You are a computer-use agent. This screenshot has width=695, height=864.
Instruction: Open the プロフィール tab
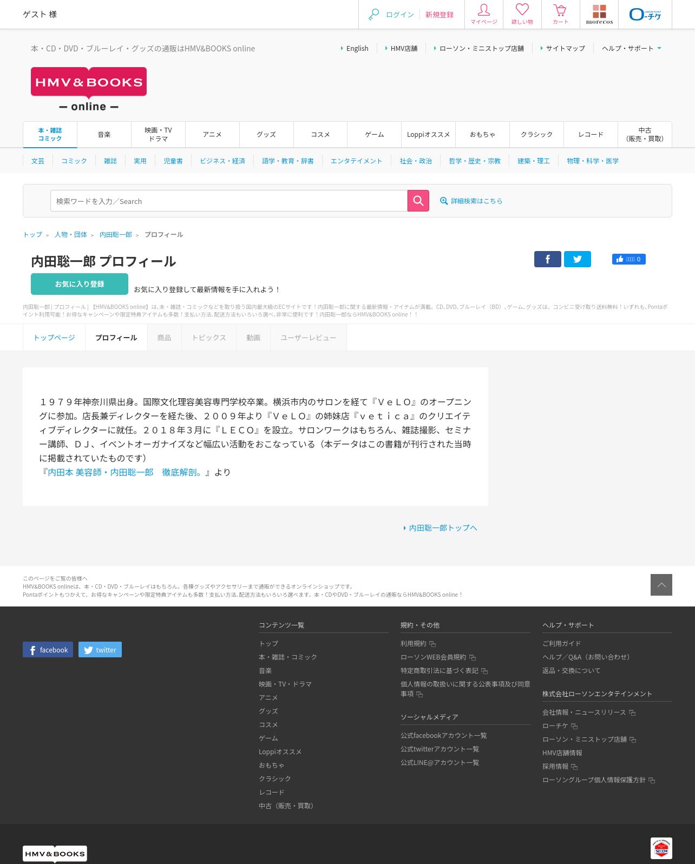[x=116, y=338]
